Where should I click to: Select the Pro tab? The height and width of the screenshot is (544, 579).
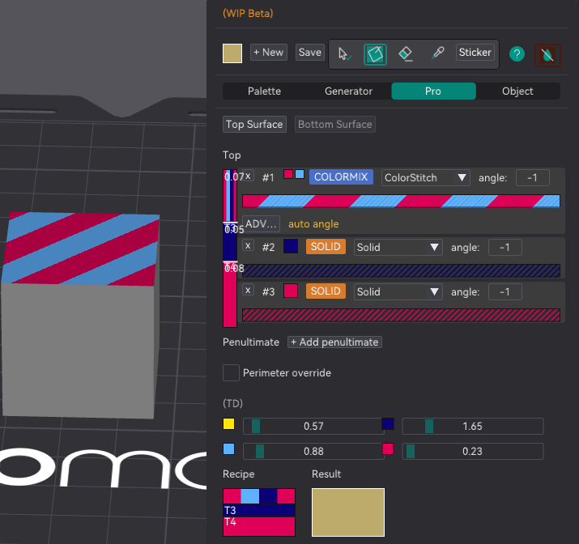[x=433, y=91]
